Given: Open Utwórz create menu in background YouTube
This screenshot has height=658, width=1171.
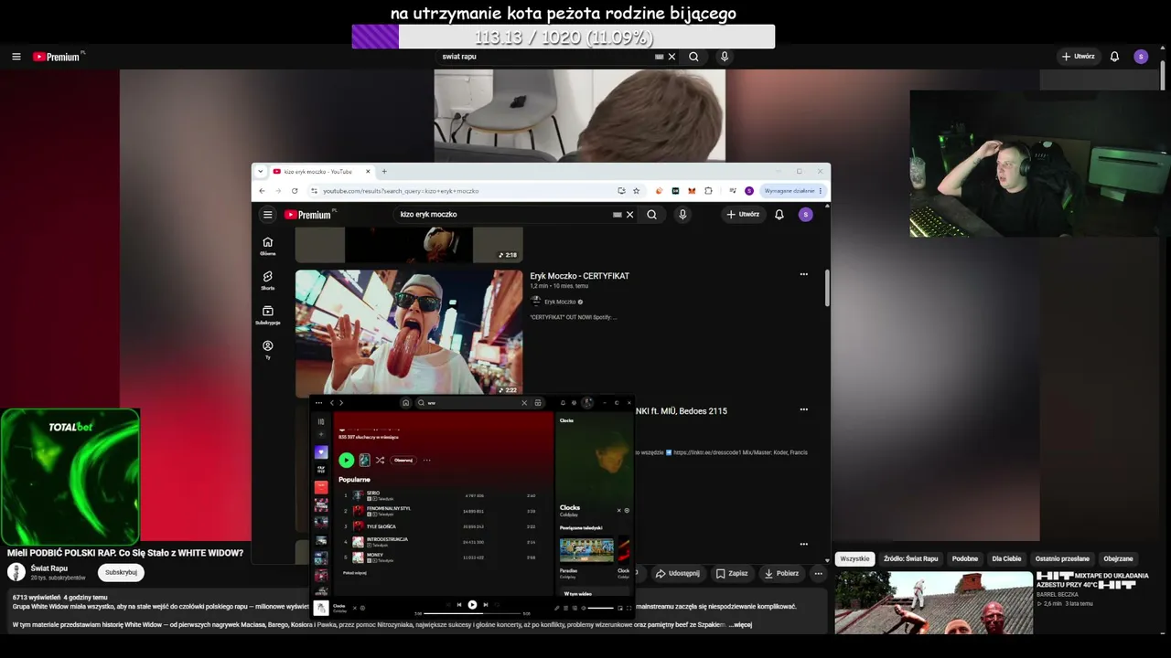Looking at the screenshot, I should [1078, 57].
